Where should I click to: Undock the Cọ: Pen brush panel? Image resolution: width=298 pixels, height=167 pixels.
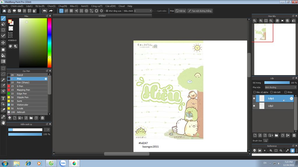point(47,71)
